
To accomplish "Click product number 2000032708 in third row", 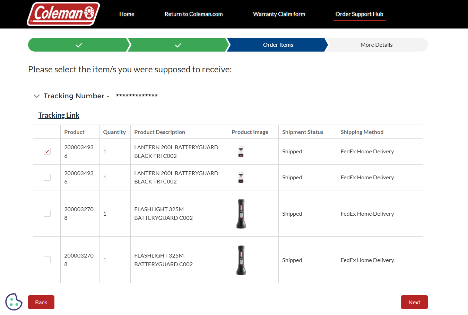I will pyautogui.click(x=79, y=214).
